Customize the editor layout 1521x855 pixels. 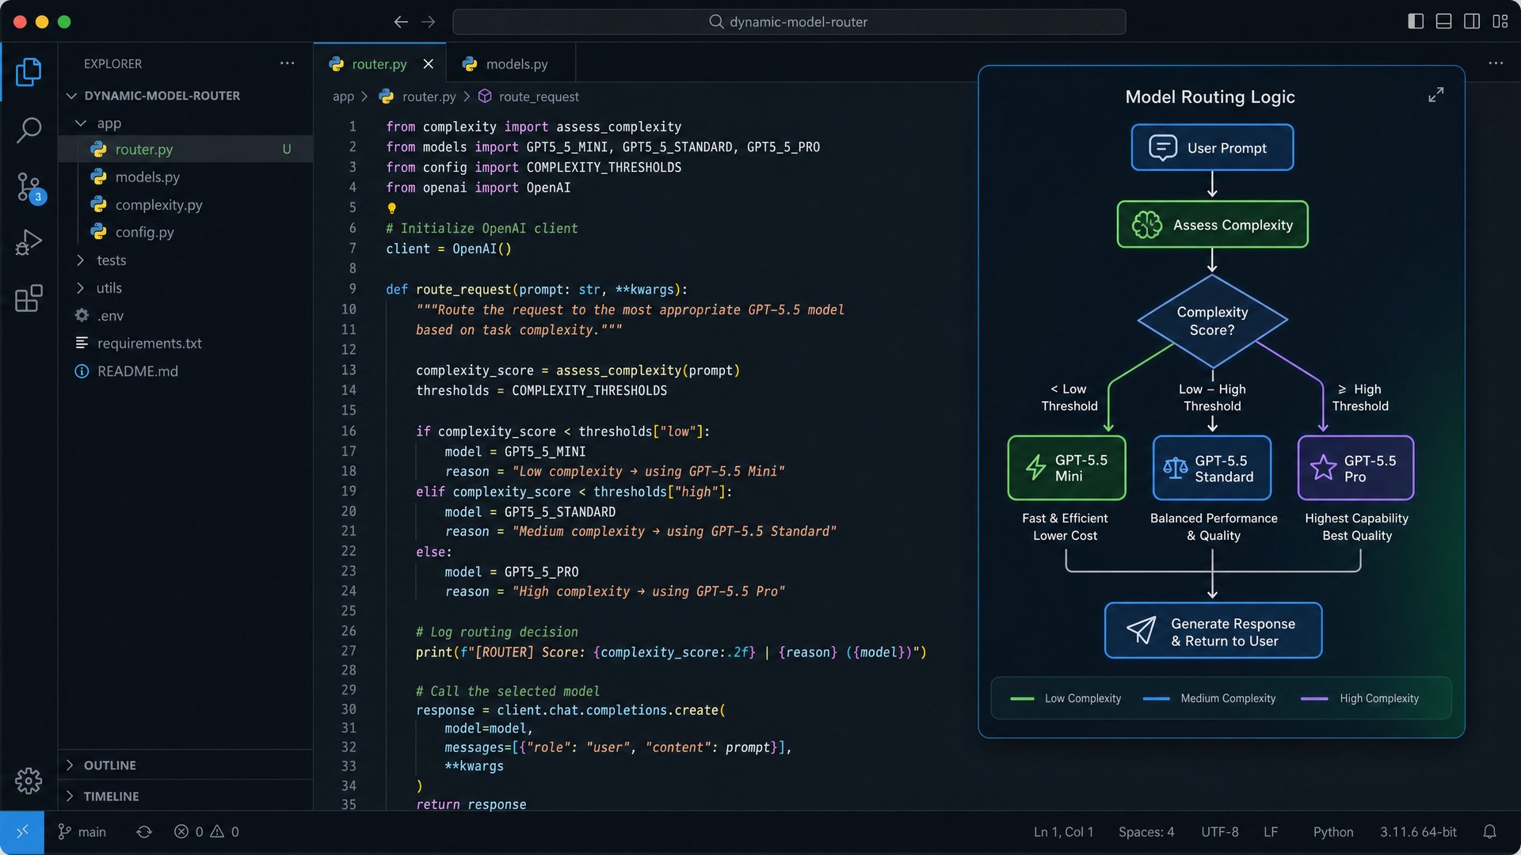(1500, 21)
